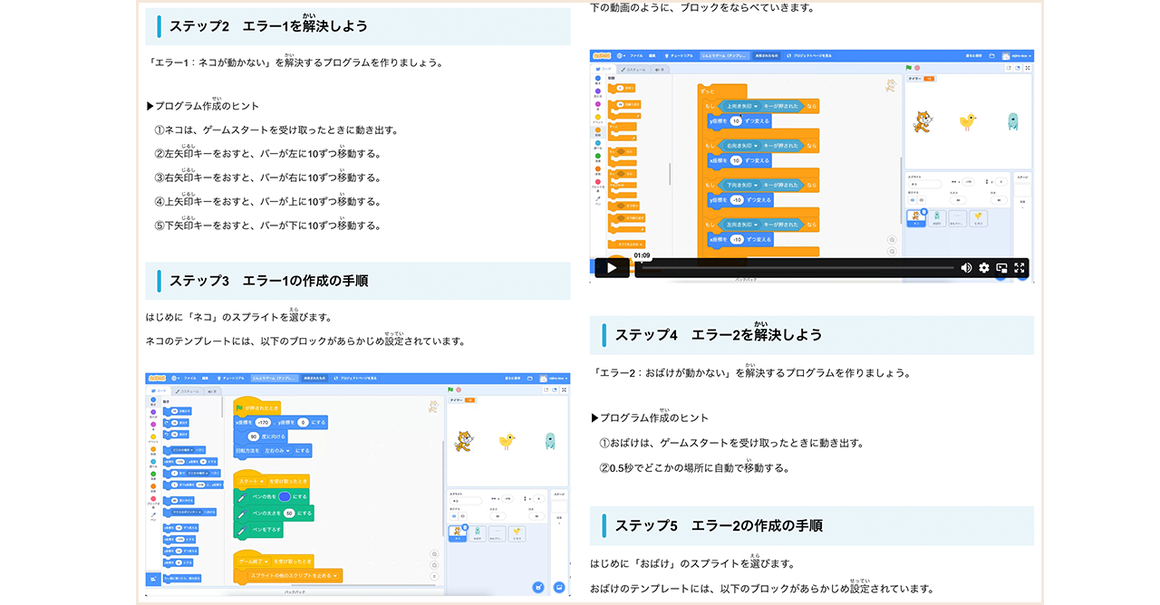Mute the video using the speaker icon
Viewport: 1160px width, 605px height.
click(966, 268)
